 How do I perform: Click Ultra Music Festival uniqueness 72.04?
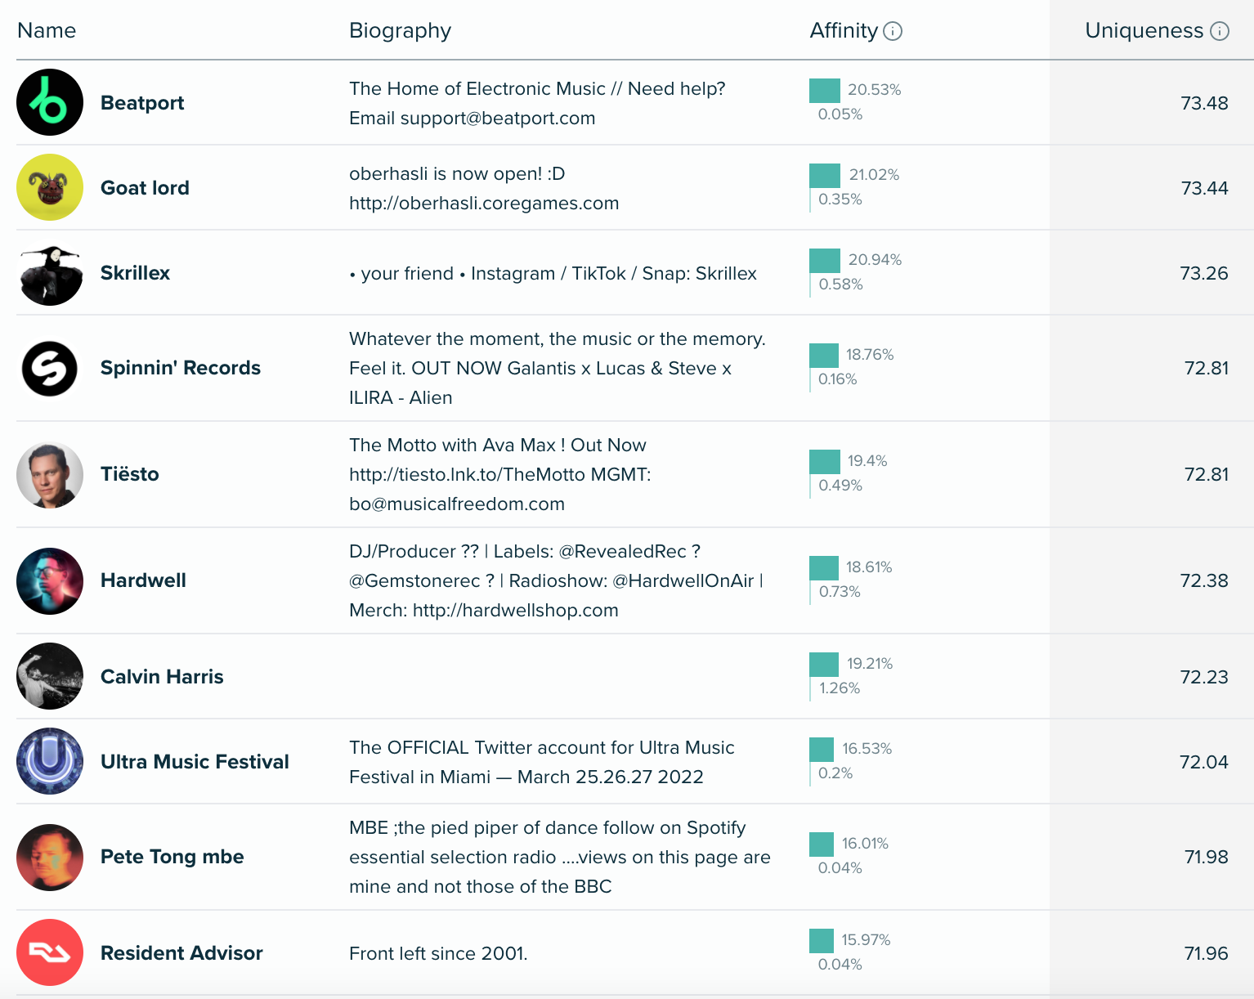click(x=1204, y=762)
